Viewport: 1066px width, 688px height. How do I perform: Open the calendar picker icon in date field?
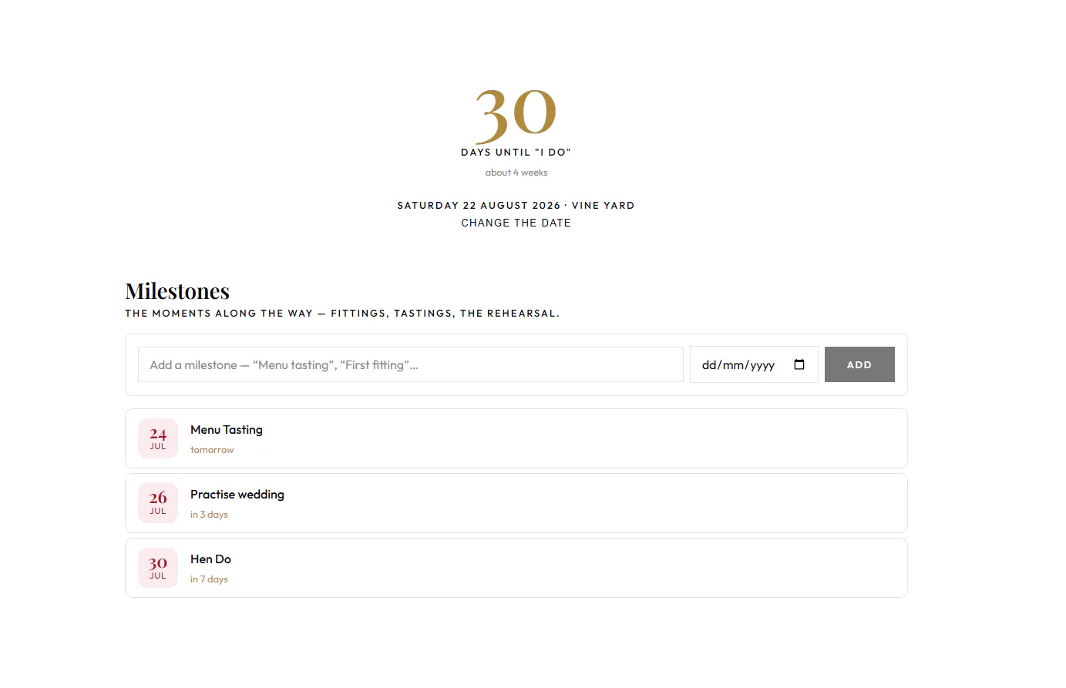pos(799,364)
